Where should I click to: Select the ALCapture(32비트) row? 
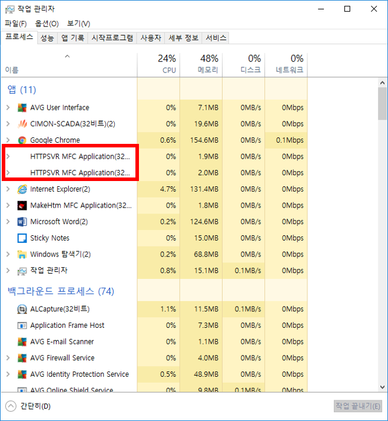(154, 310)
